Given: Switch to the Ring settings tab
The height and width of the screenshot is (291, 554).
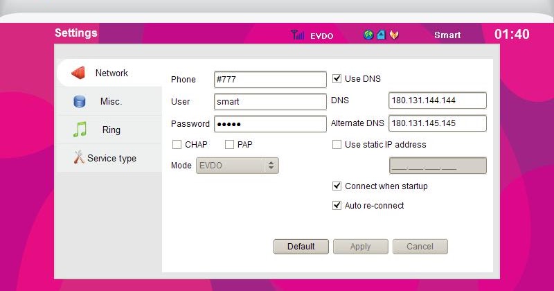Looking at the screenshot, I should point(109,130).
